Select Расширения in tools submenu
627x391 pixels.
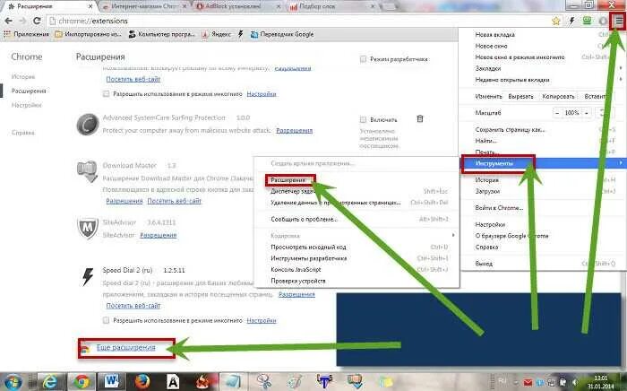click(x=288, y=180)
